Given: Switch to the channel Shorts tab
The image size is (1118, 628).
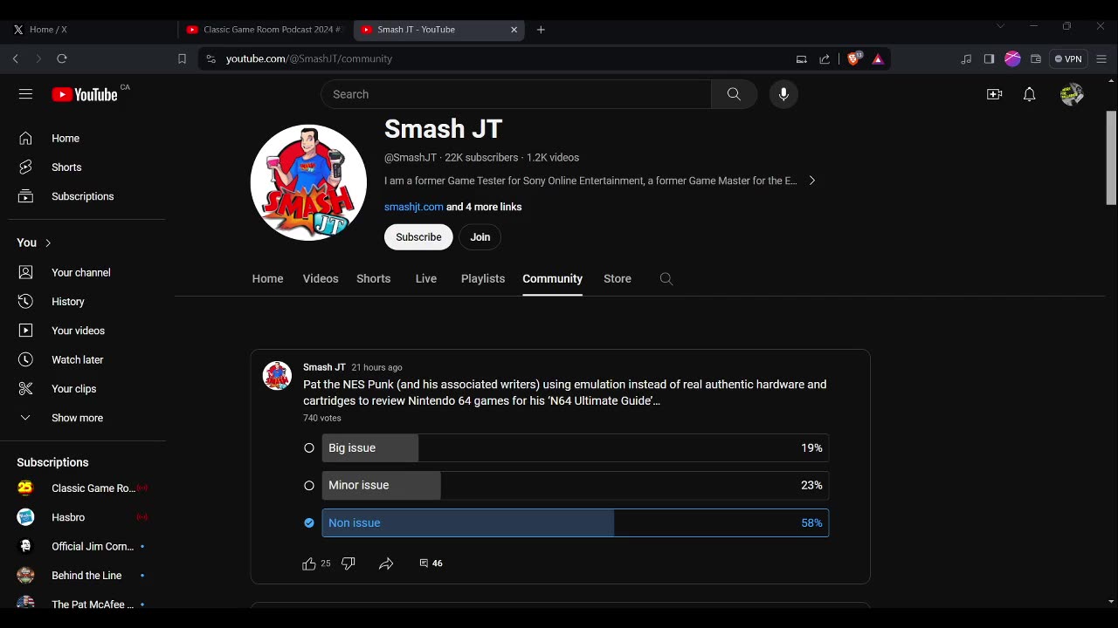Looking at the screenshot, I should tap(373, 279).
